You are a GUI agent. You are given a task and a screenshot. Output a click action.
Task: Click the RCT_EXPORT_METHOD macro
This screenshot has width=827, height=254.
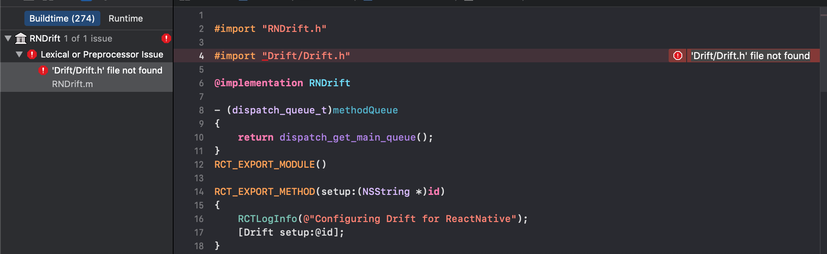[x=265, y=192]
